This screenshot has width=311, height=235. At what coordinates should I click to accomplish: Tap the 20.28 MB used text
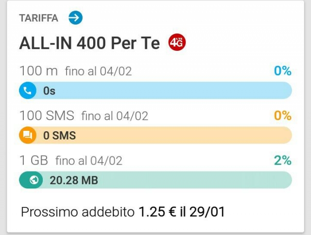pos(74,180)
